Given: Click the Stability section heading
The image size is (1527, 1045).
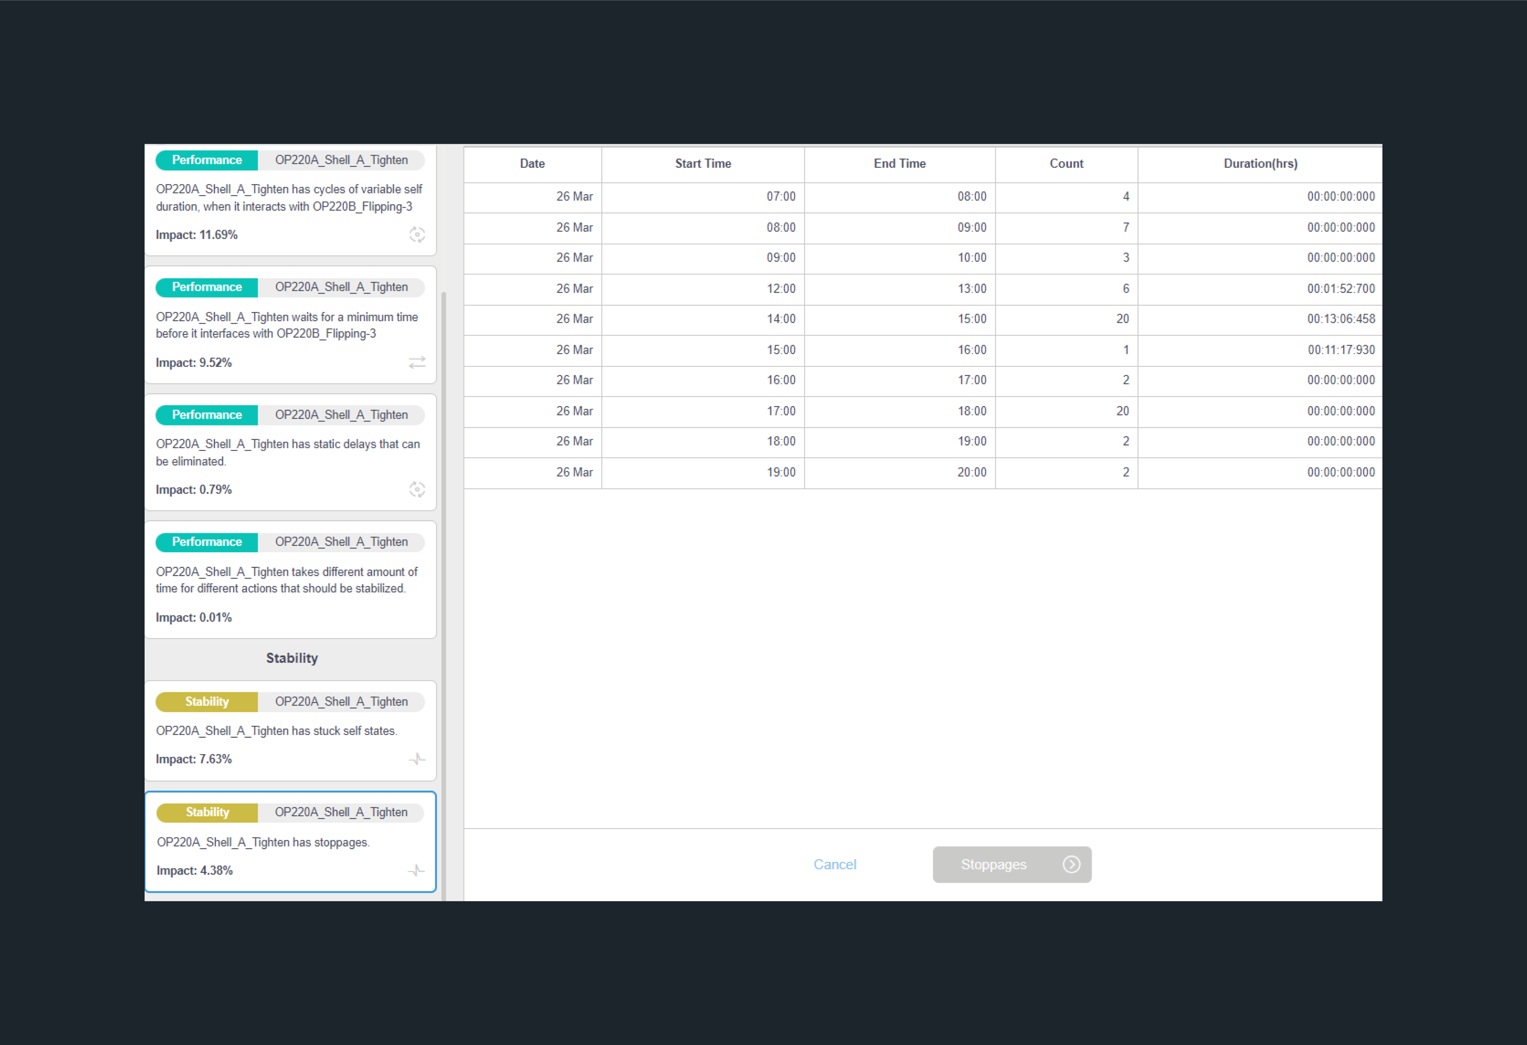Looking at the screenshot, I should click(x=292, y=658).
